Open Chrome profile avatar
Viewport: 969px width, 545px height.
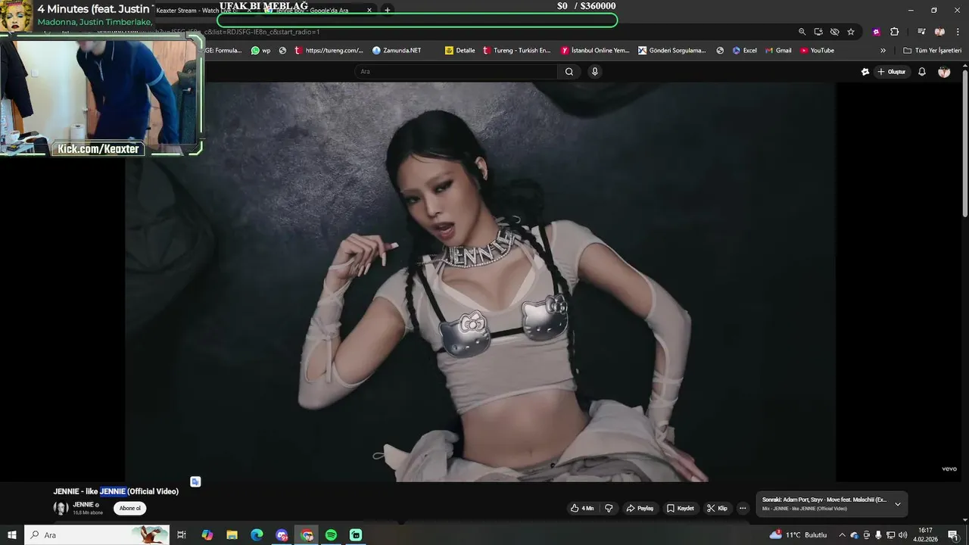click(939, 32)
